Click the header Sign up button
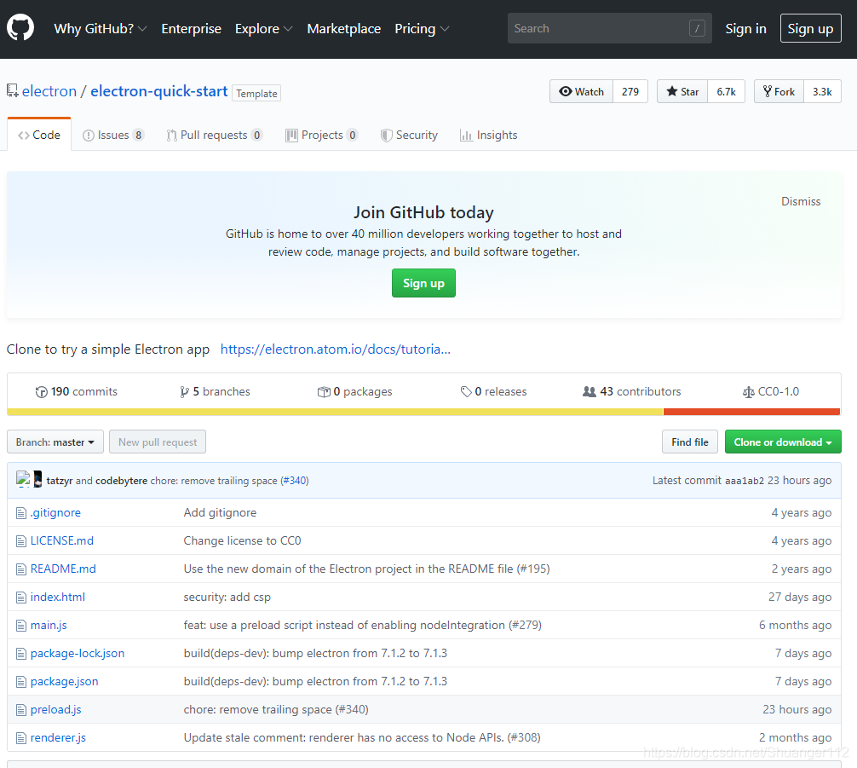 click(810, 28)
